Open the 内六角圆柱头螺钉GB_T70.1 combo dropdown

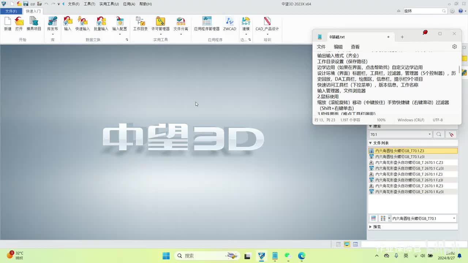point(454,218)
